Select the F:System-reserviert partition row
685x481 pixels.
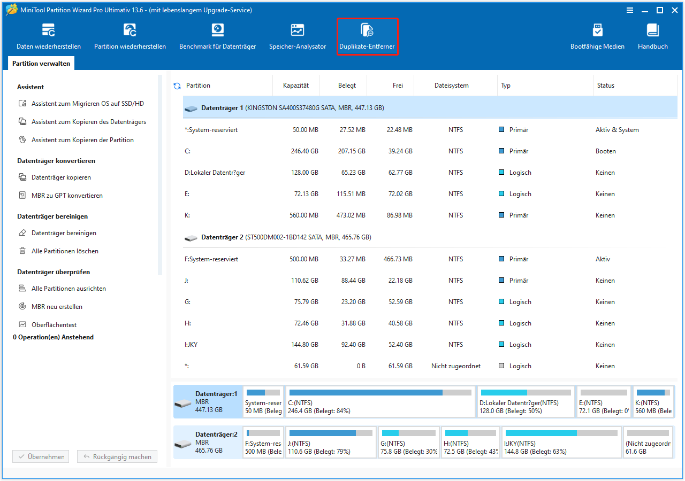tap(430, 259)
